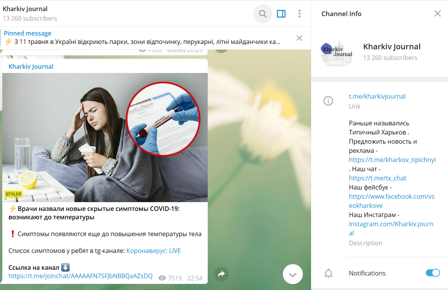Click the info circle icon in Channel Info
Image resolution: width=448 pixels, height=290 pixels.
tap(328, 101)
